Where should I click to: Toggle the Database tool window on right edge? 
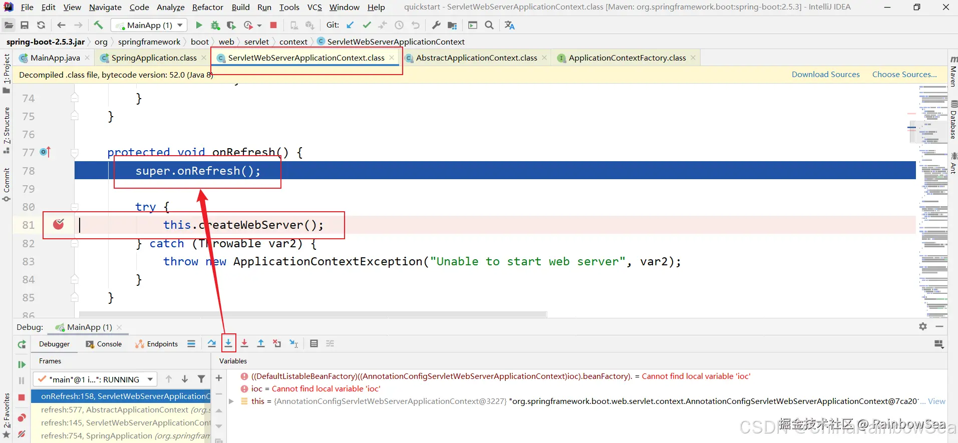pos(953,119)
